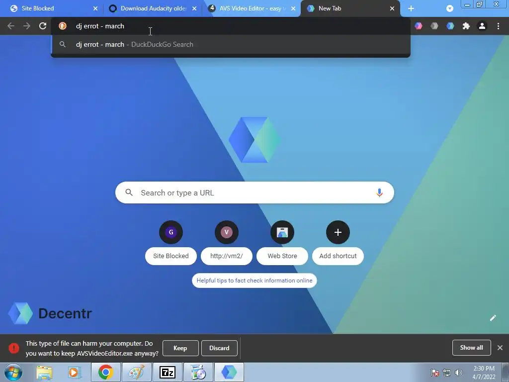Select the DuckDuckGo Search suggestion row
The image size is (509, 382).
231,44
